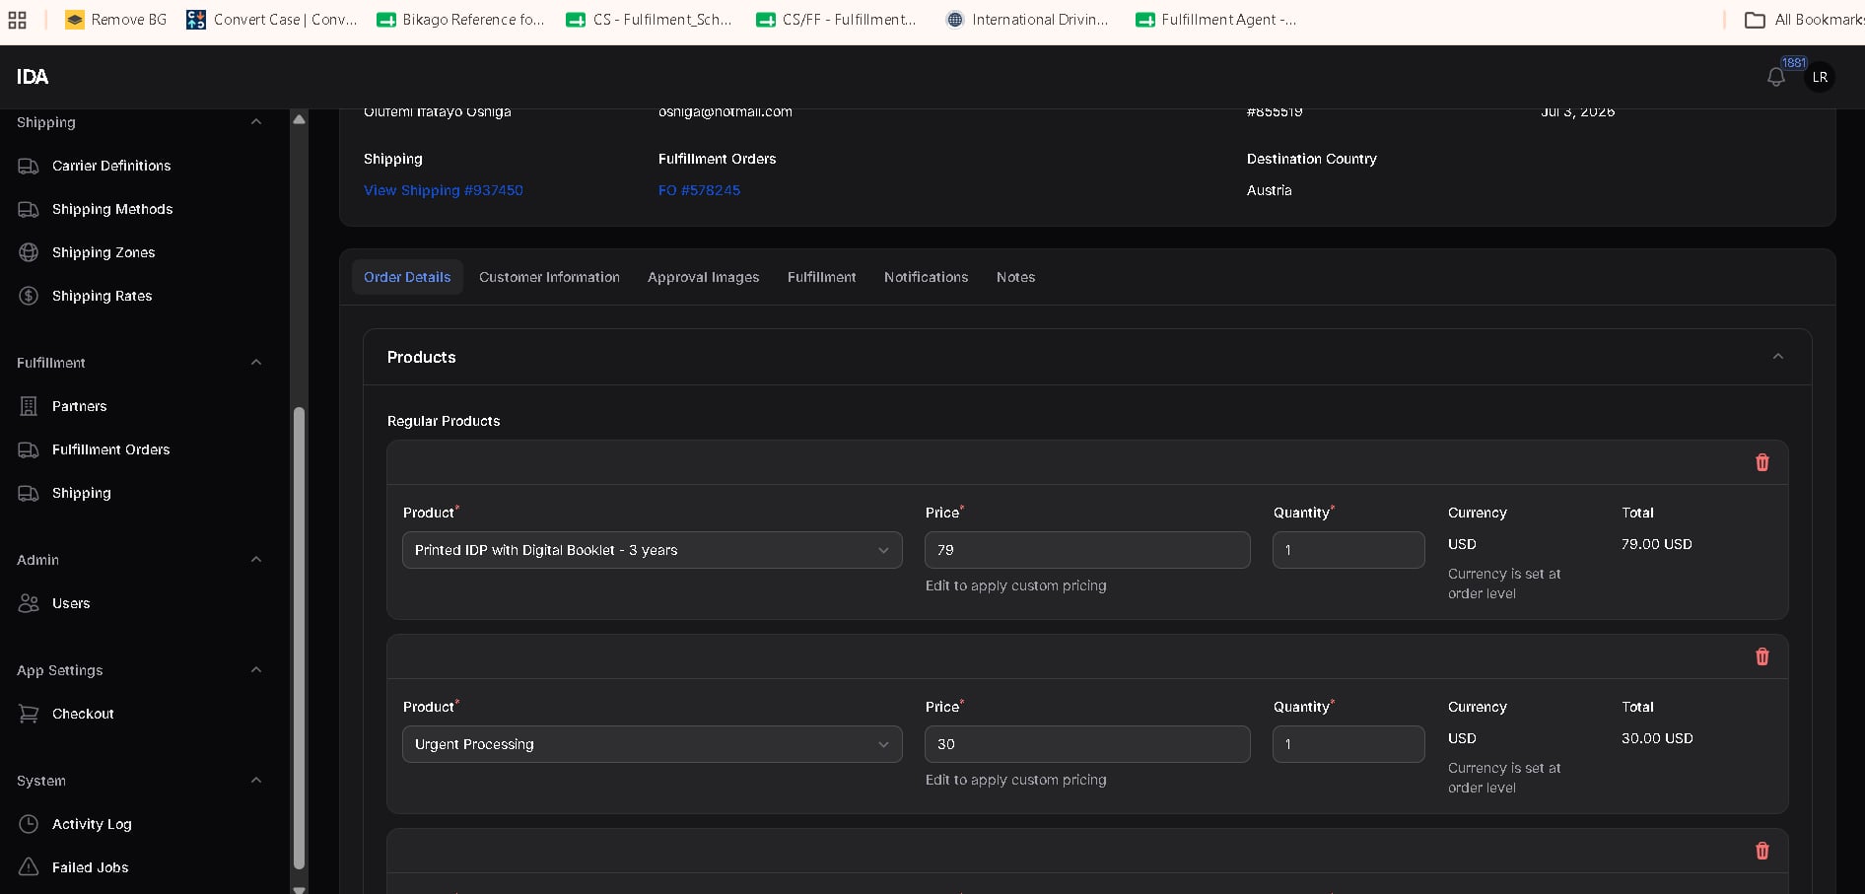Open the Fulfillment Agent bookmark
Screen dimensions: 1865x894
pos(1216,20)
